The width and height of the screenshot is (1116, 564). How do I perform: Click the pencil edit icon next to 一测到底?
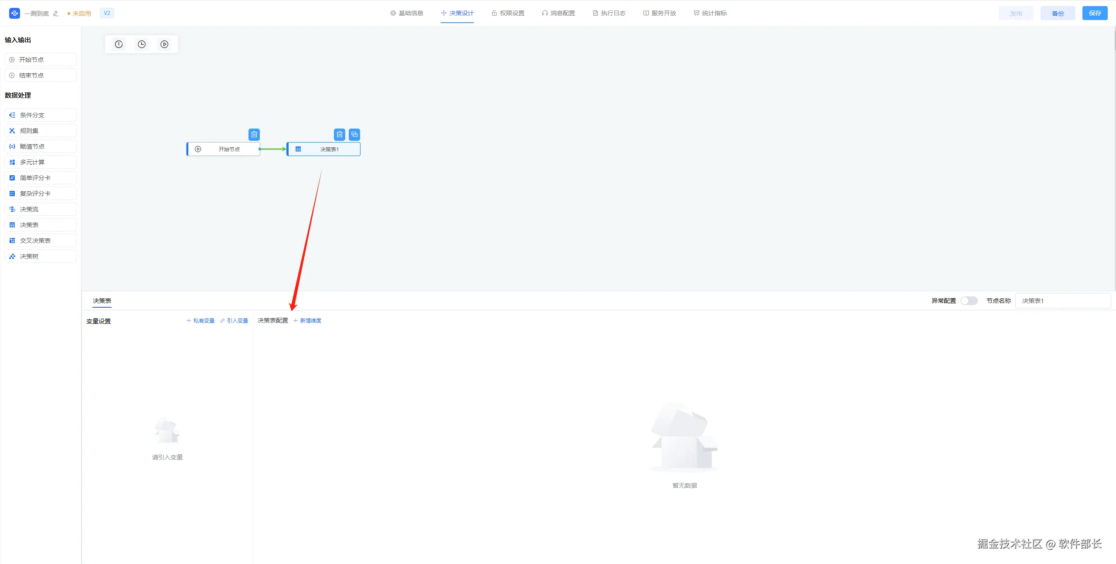(x=56, y=14)
